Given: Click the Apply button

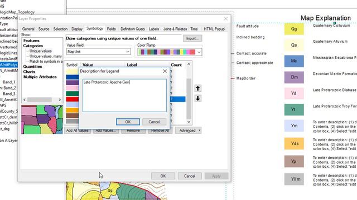Looking at the screenshot, I should click(x=216, y=176).
